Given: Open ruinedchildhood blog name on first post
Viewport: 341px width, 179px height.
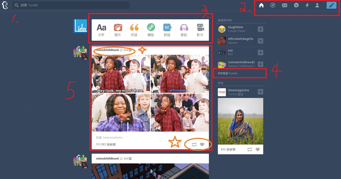Looking at the screenshot, I should click(107, 50).
